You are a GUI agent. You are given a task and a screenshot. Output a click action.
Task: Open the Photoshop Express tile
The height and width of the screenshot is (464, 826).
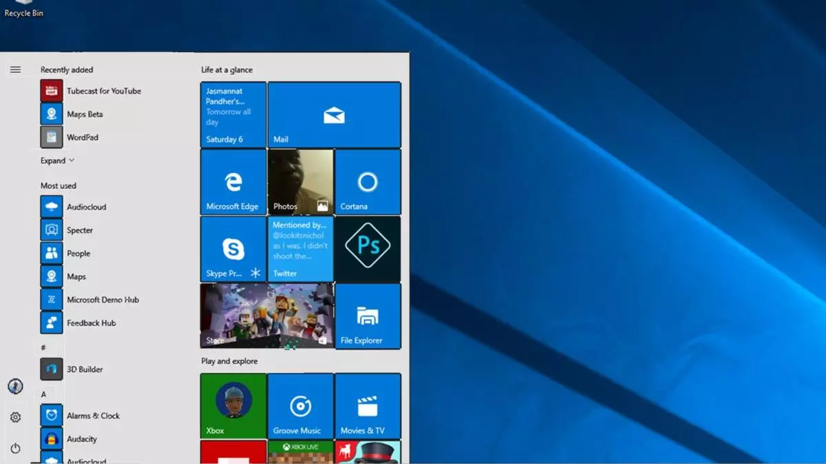point(368,249)
